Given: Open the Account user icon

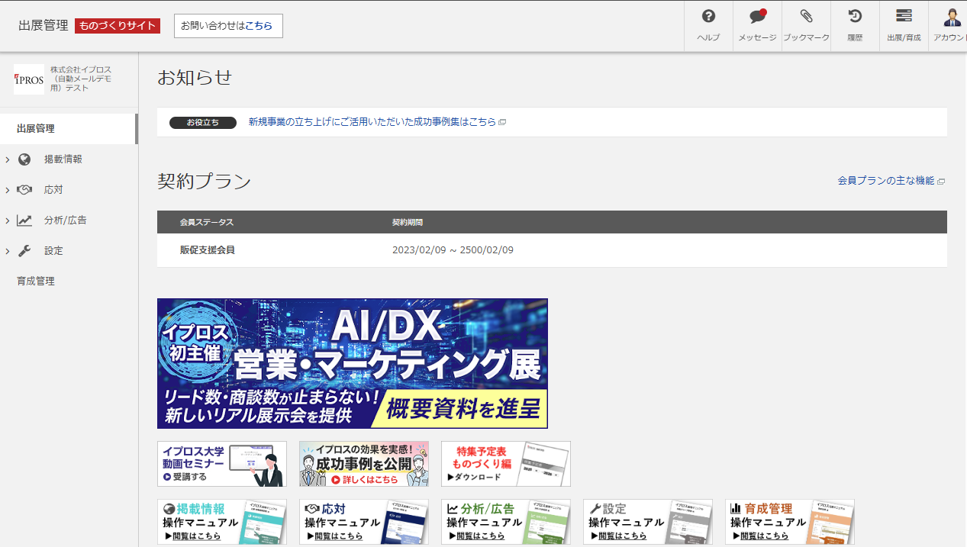Looking at the screenshot, I should pos(951,17).
